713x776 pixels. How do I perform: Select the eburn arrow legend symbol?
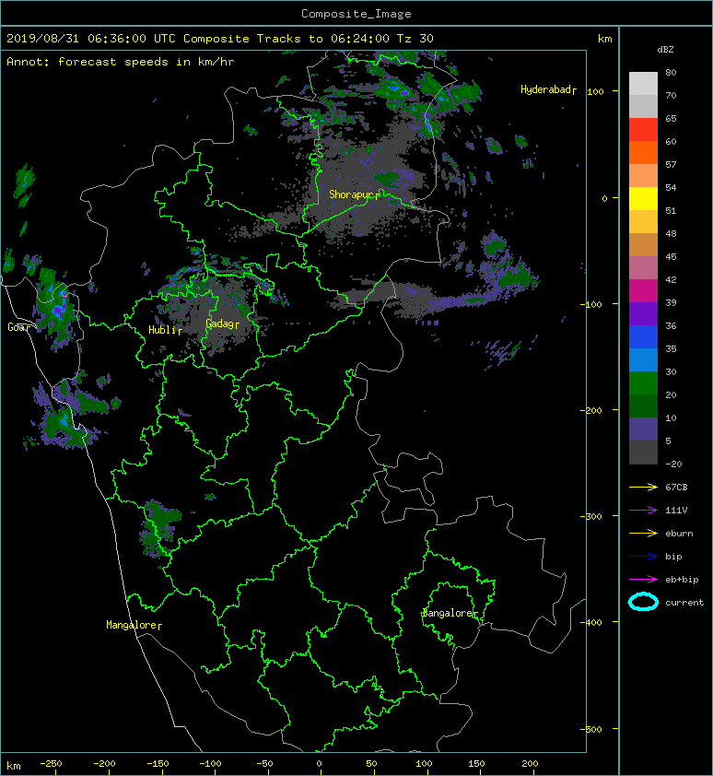pyautogui.click(x=643, y=534)
